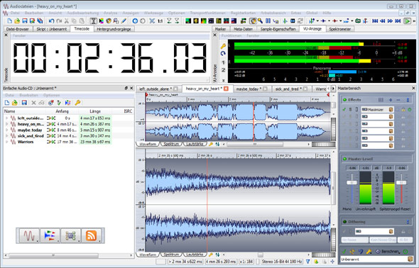Expand Warriors track in CD list
The image size is (419, 268).
pos(6,142)
